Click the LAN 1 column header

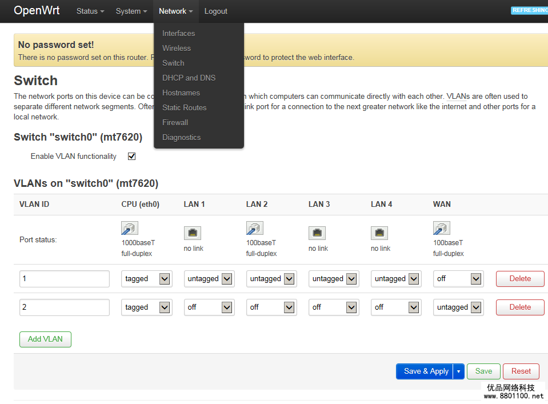194,205
